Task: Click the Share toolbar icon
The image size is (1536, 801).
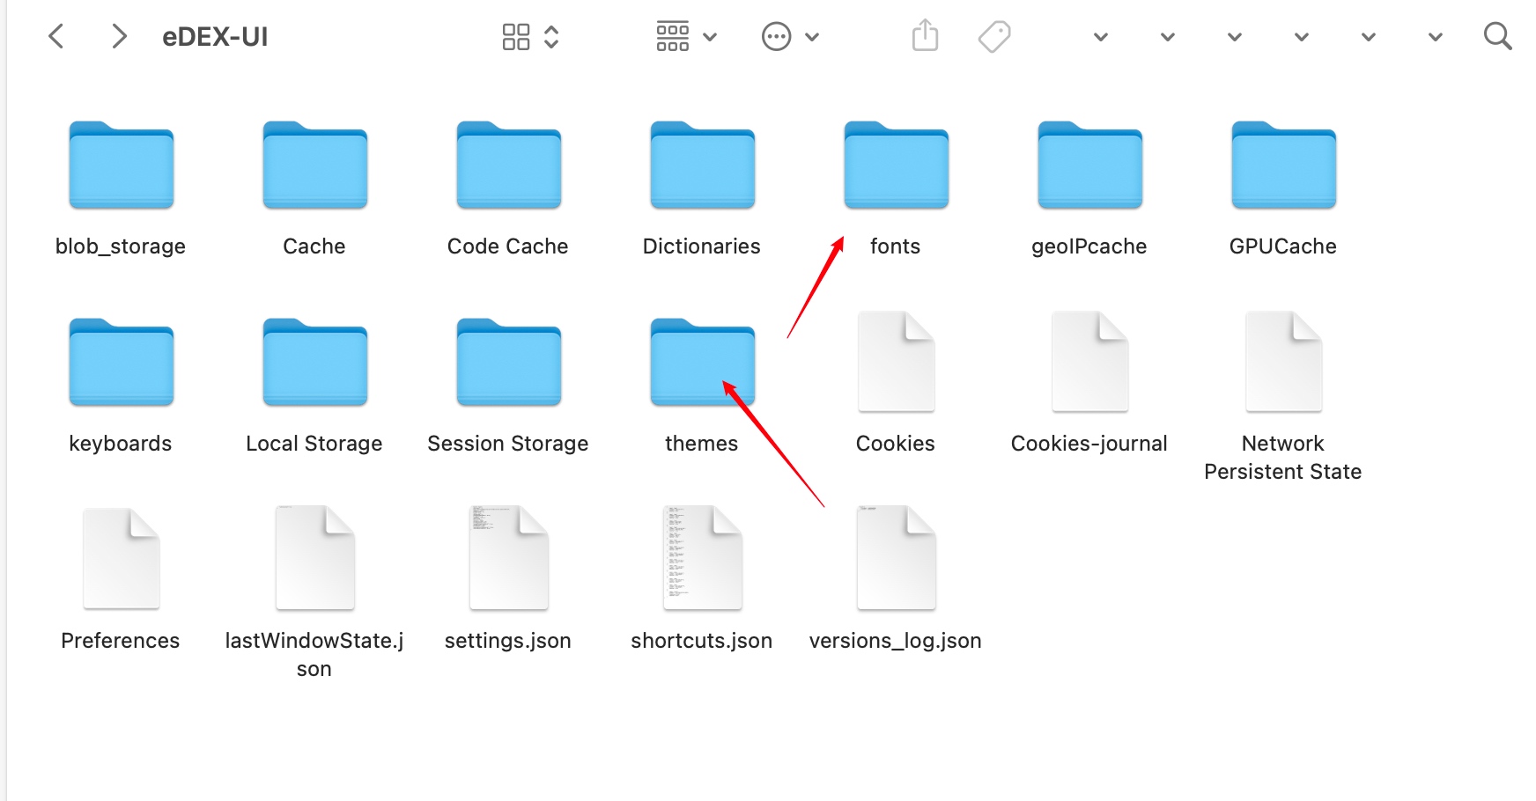Action: coord(925,35)
